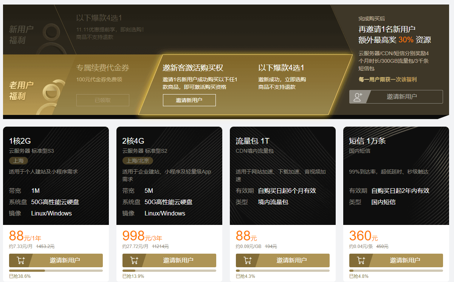Viewport: 454px width, 282px height.
Task: Click cart icon on 短信 1万条 card
Action: (x=361, y=260)
